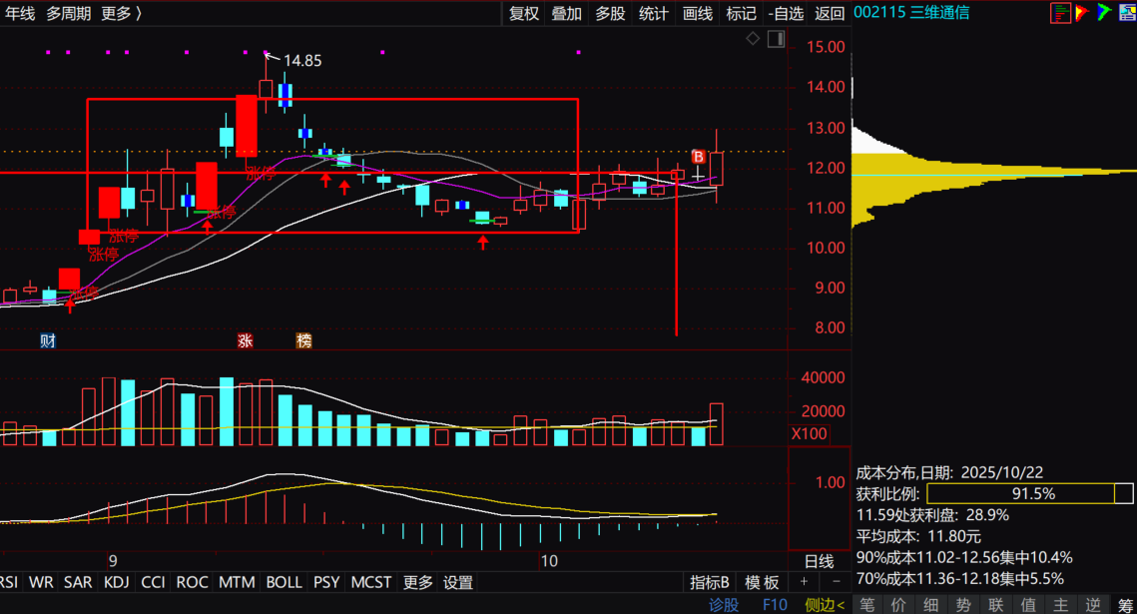The width and height of the screenshot is (1137, 614).
Task: Select the MCST indicator tab
Action: (371, 582)
